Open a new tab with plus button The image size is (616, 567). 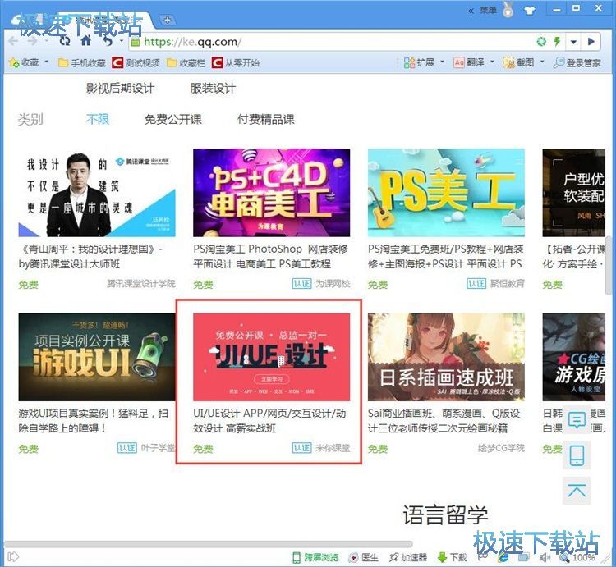168,20
